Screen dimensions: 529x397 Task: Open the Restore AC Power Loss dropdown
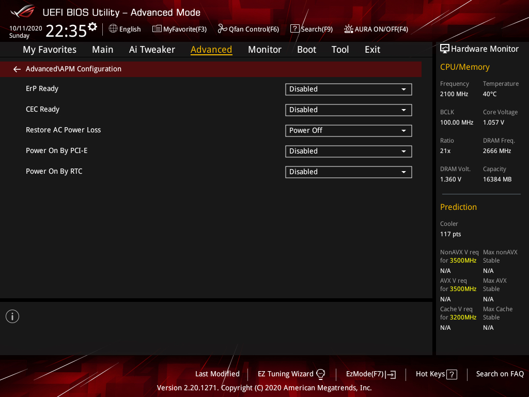pyautogui.click(x=349, y=131)
